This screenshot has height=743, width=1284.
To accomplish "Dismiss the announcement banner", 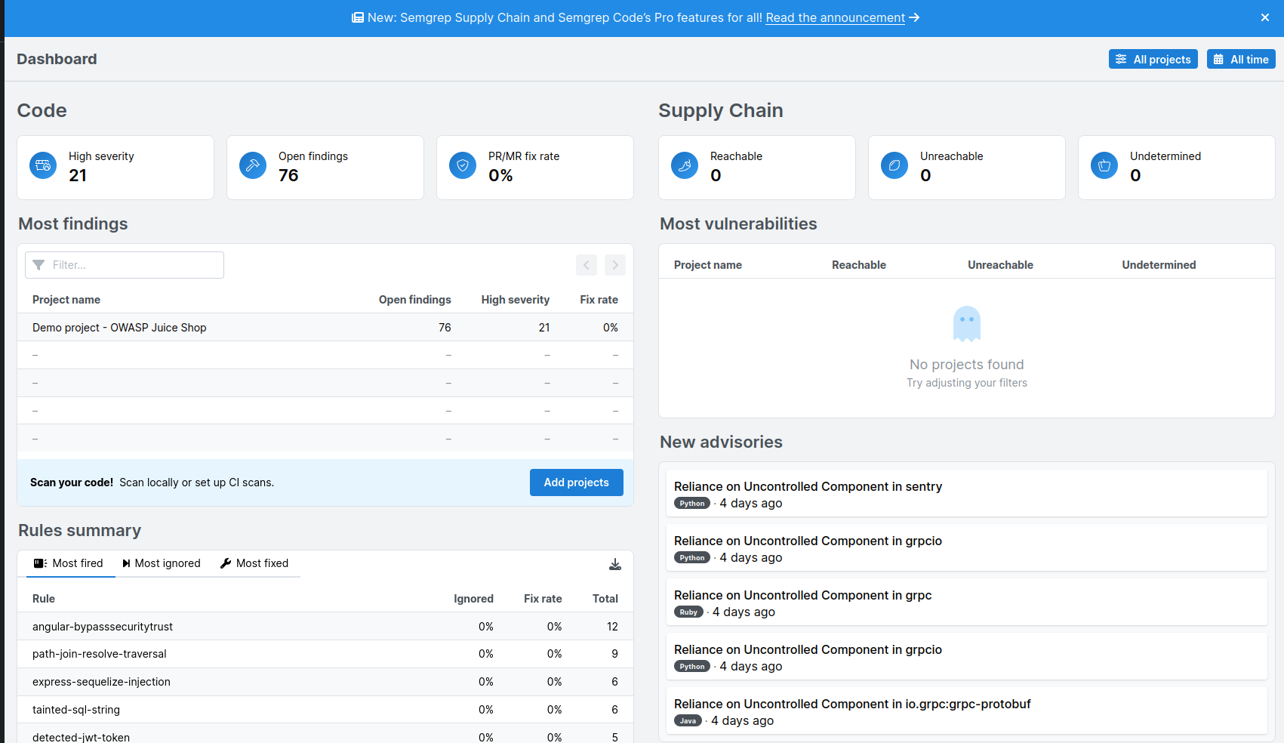I will (x=1265, y=17).
